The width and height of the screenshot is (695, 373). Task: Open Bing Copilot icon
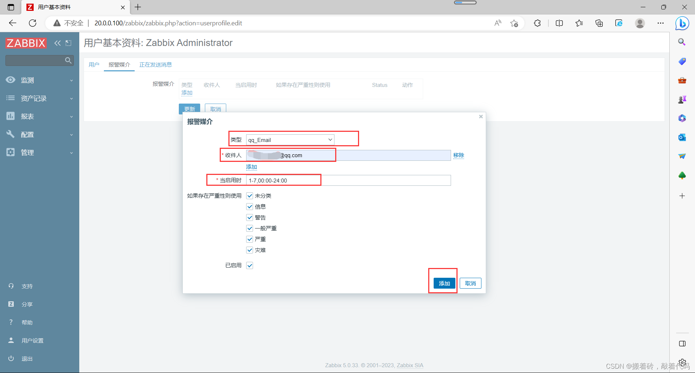682,24
